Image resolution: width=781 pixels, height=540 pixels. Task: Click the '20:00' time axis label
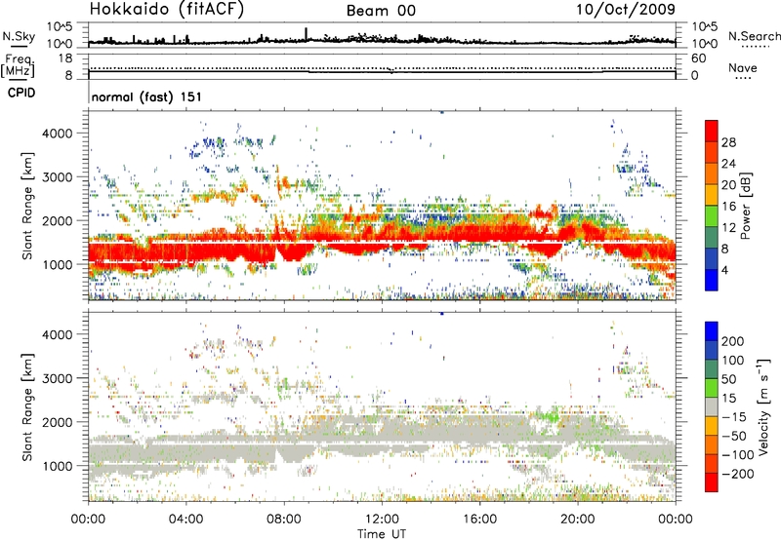[577, 520]
